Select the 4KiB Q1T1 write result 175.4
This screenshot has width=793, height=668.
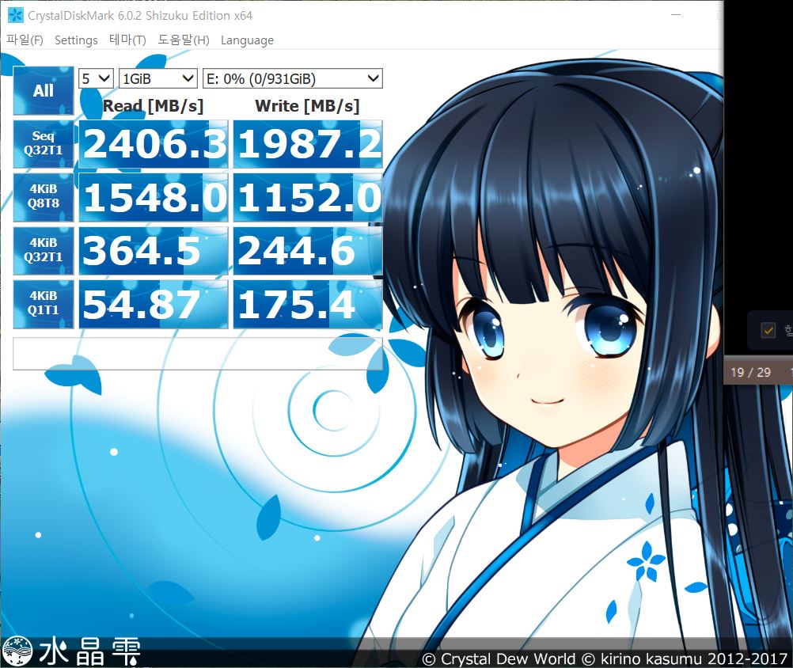click(308, 305)
